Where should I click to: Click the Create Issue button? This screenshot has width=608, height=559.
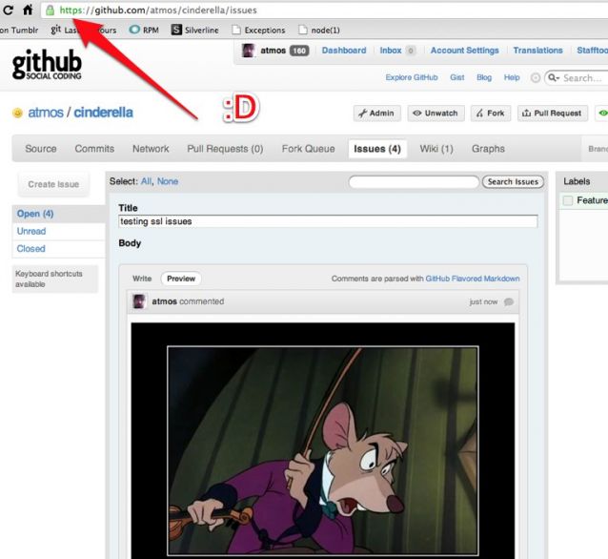pos(53,184)
